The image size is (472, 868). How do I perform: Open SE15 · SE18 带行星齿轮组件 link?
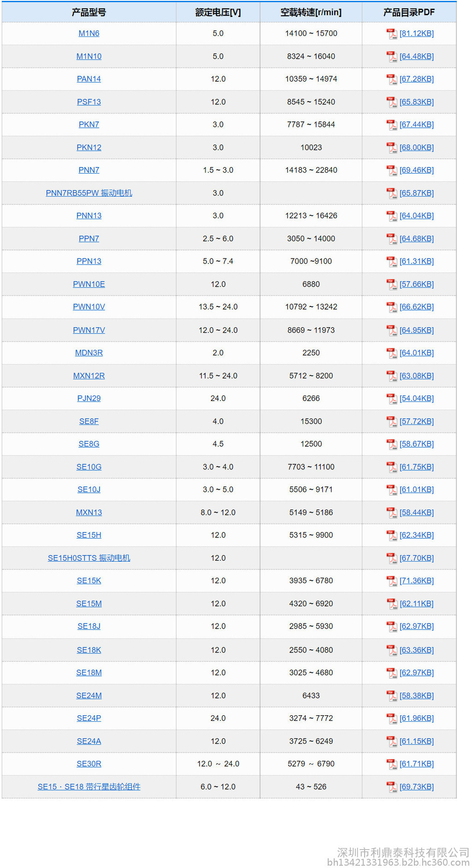pos(89,787)
